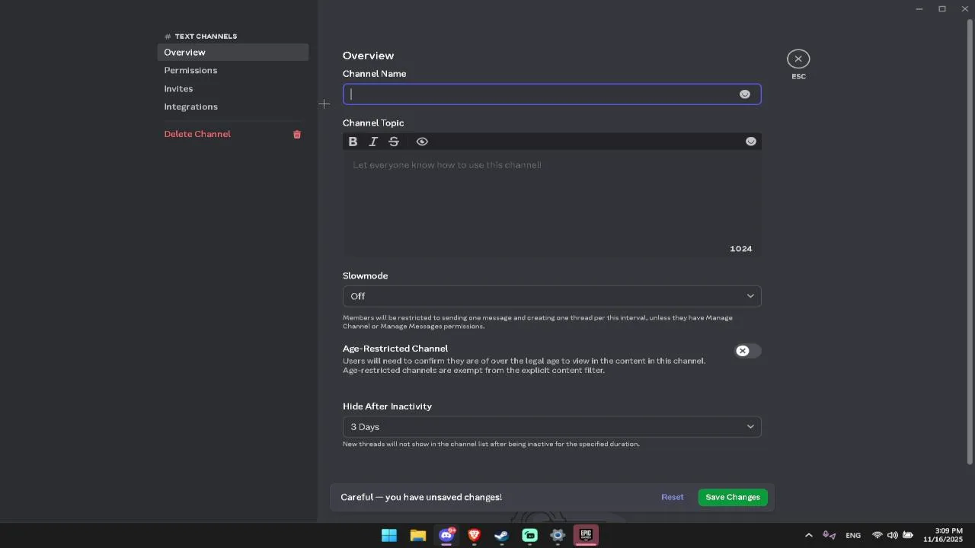Screen dimensions: 975x548
Task: Open the green app icon on taskbar
Action: (x=529, y=535)
